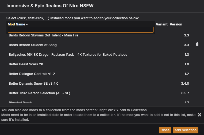The image size is (204, 135).
Task: Click the Add Selection button
Action: [x=185, y=130]
